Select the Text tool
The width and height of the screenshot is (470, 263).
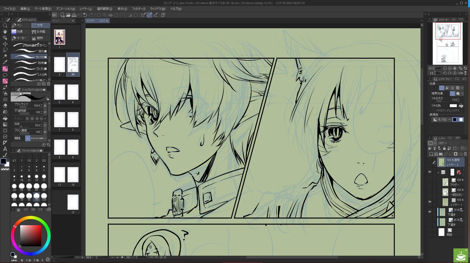[5, 149]
